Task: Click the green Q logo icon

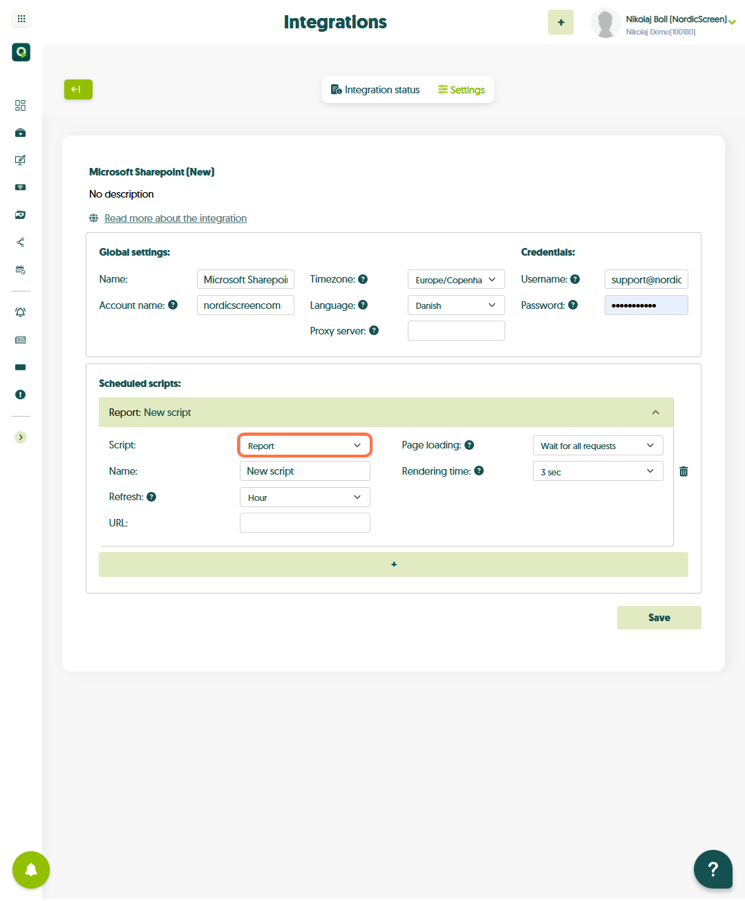Action: [x=21, y=52]
